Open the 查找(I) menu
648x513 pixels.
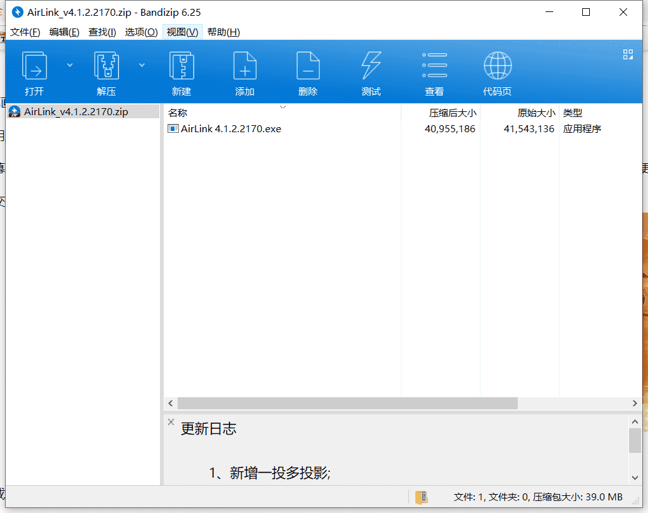[x=102, y=32]
